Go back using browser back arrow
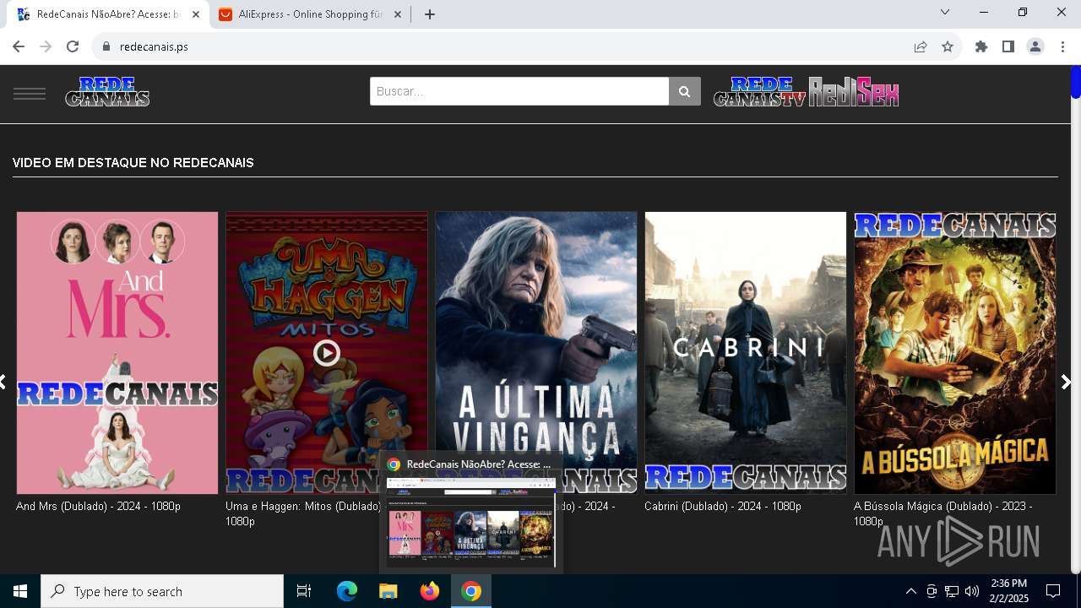 [x=19, y=46]
